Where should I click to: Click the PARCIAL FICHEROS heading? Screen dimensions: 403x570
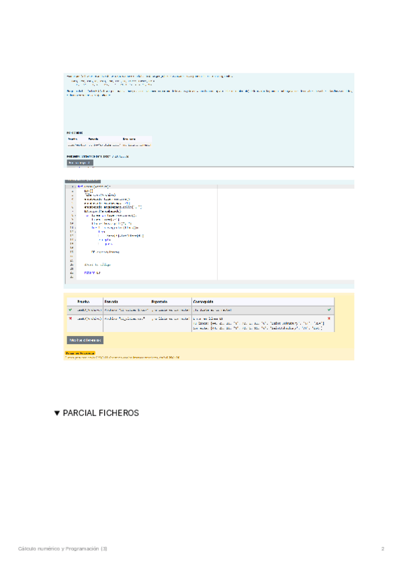click(x=101, y=413)
